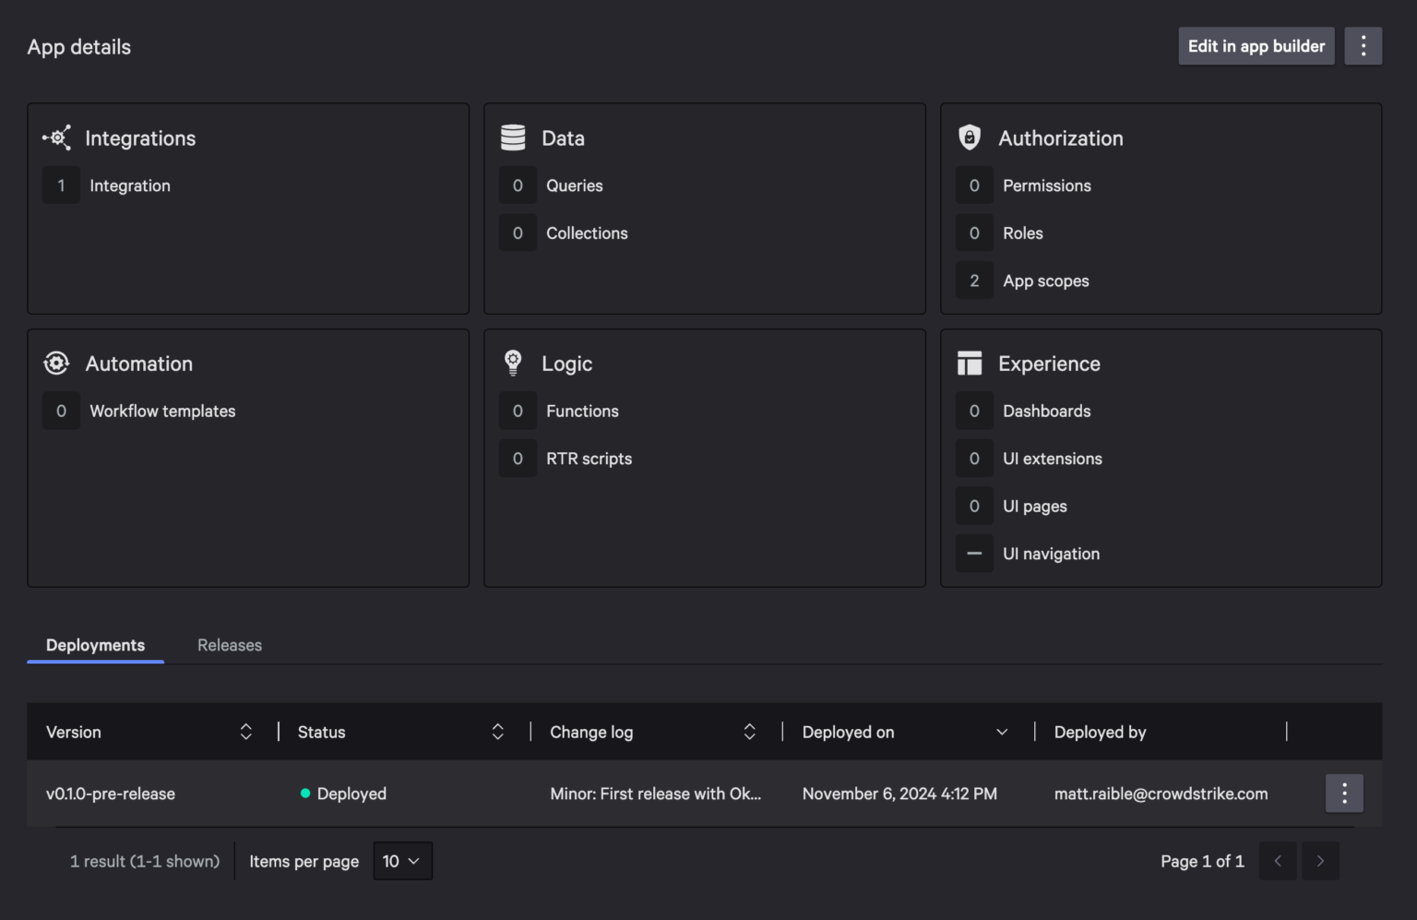Click the next page arrow
This screenshot has height=920, width=1417.
coord(1320,860)
